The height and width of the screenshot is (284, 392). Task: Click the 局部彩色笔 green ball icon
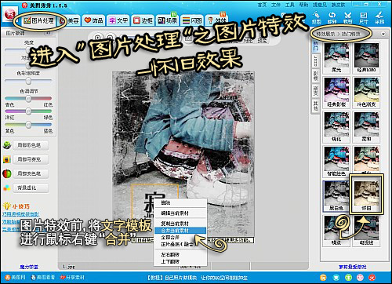pyautogui.click(x=7, y=145)
